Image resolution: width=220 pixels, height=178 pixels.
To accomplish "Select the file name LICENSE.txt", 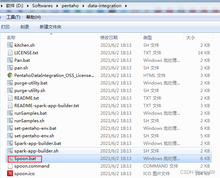I will tap(26, 53).
